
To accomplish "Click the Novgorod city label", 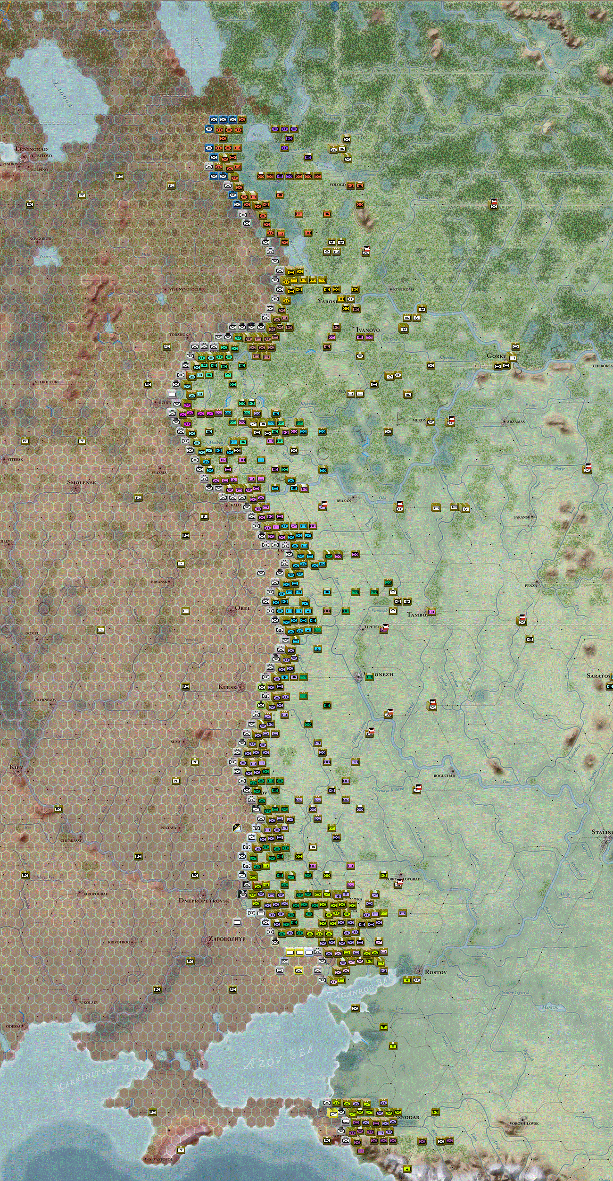I will click(x=40, y=239).
